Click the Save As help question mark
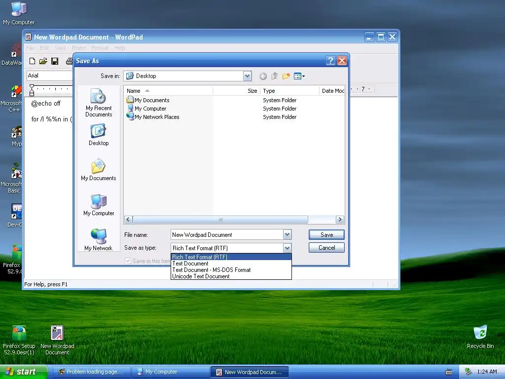Screen dimensions: 505x379 pos(330,61)
